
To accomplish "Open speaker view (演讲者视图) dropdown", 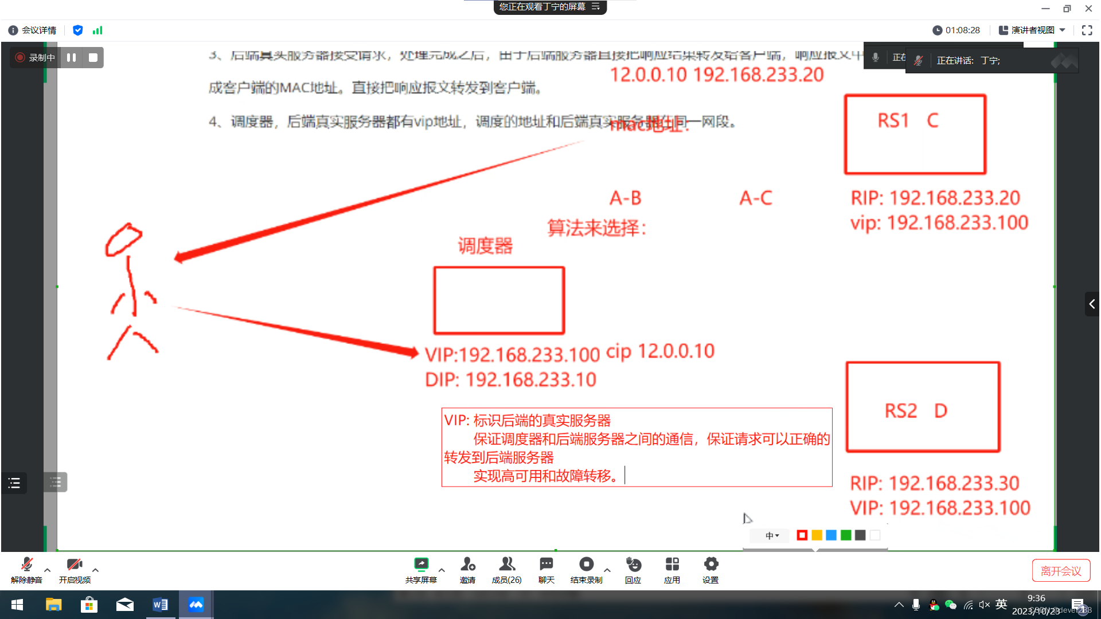I will coord(1032,30).
